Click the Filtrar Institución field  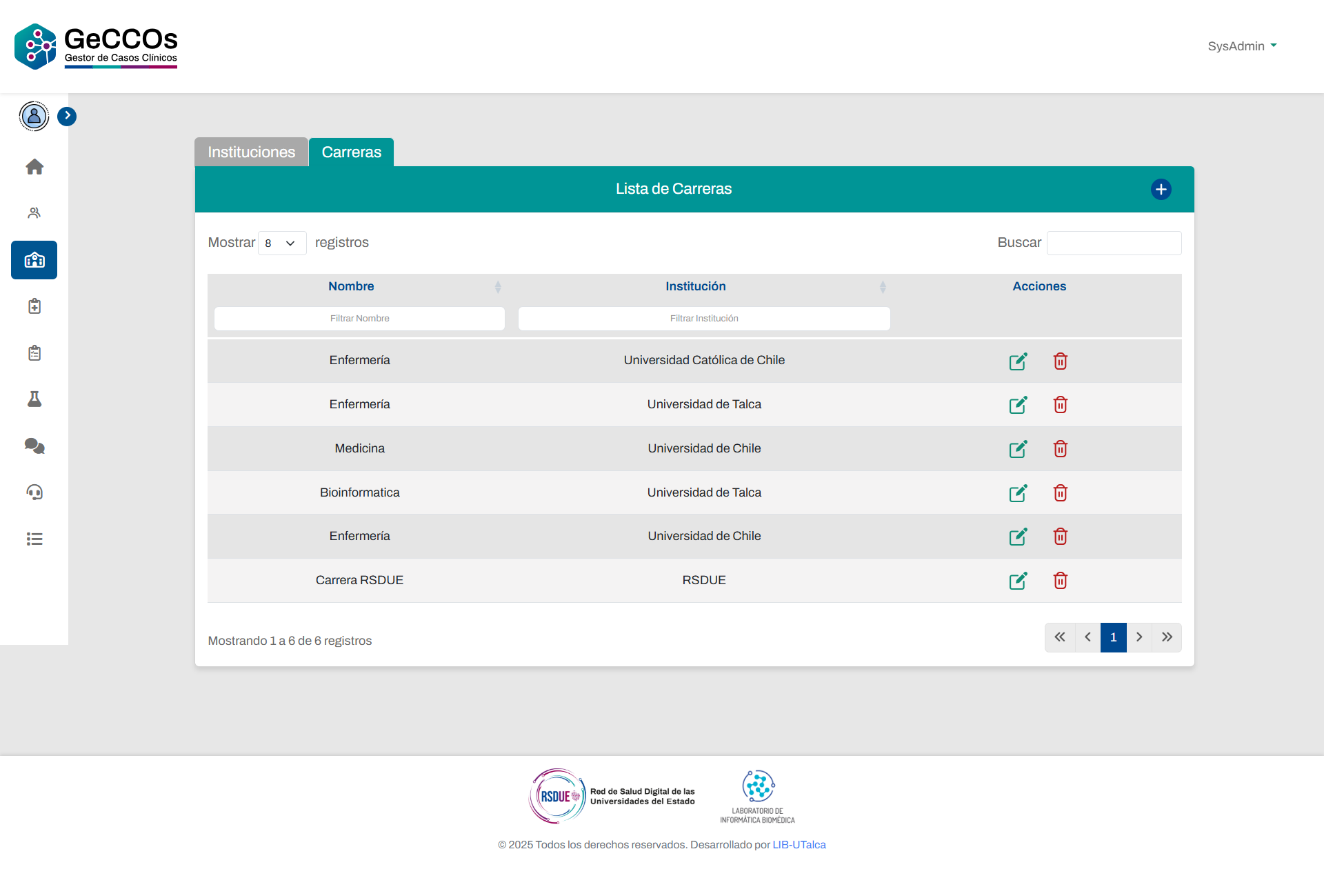pyautogui.click(x=704, y=319)
